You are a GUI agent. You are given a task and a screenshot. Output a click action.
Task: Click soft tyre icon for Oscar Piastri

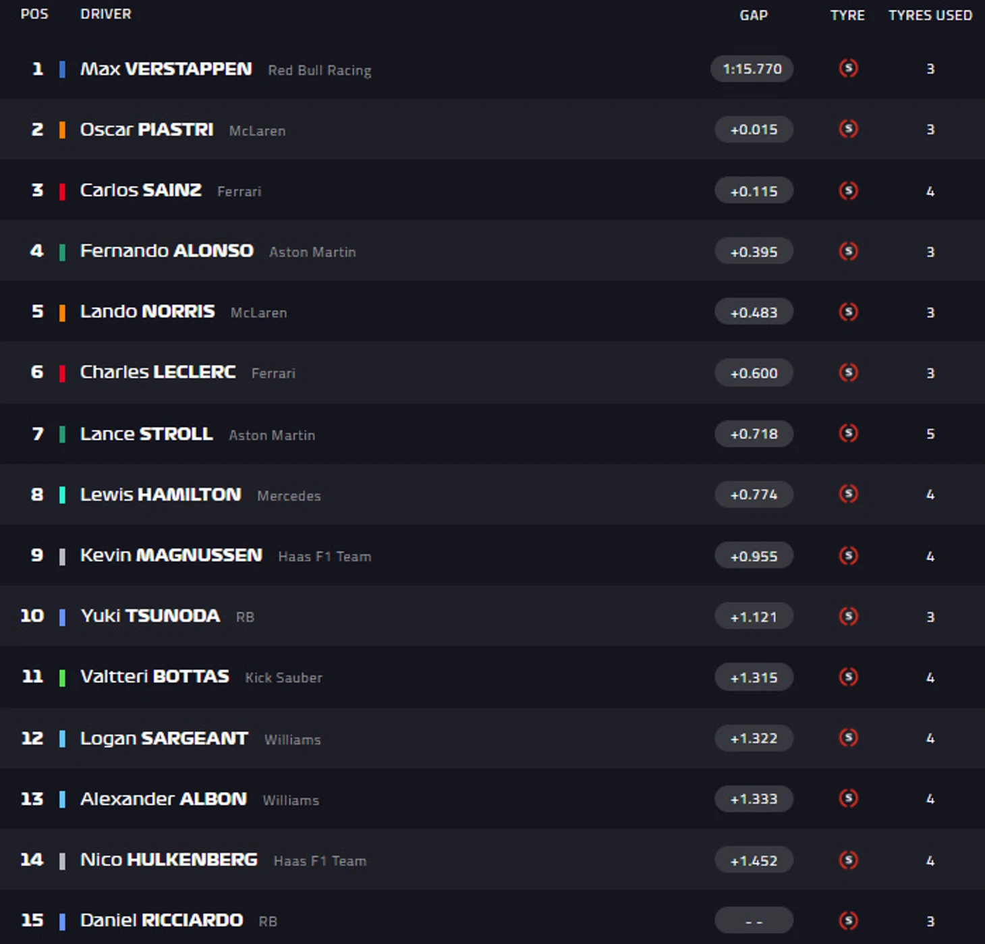(x=848, y=129)
